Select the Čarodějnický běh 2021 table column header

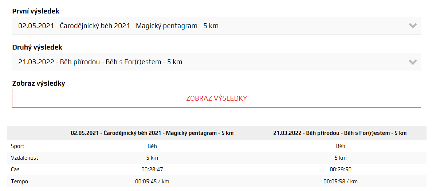pyautogui.click(x=152, y=133)
